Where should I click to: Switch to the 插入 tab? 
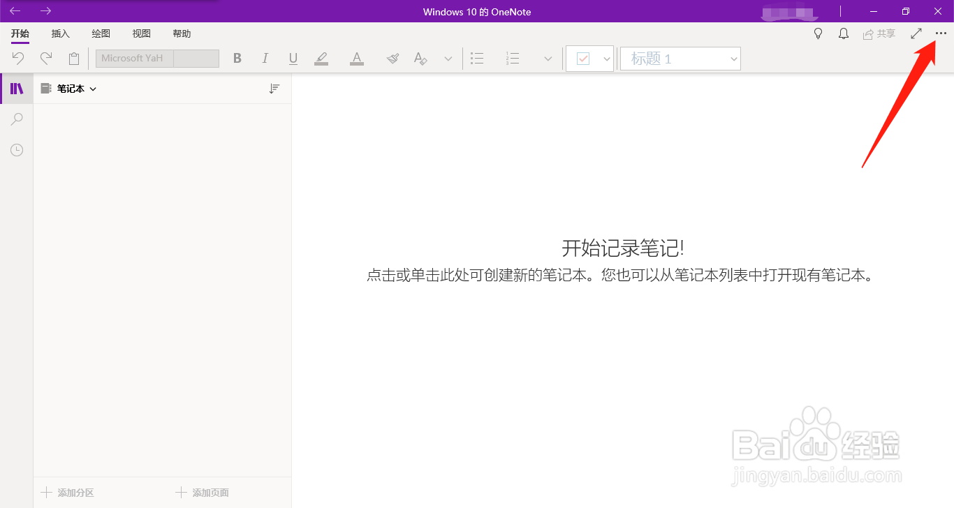click(61, 33)
